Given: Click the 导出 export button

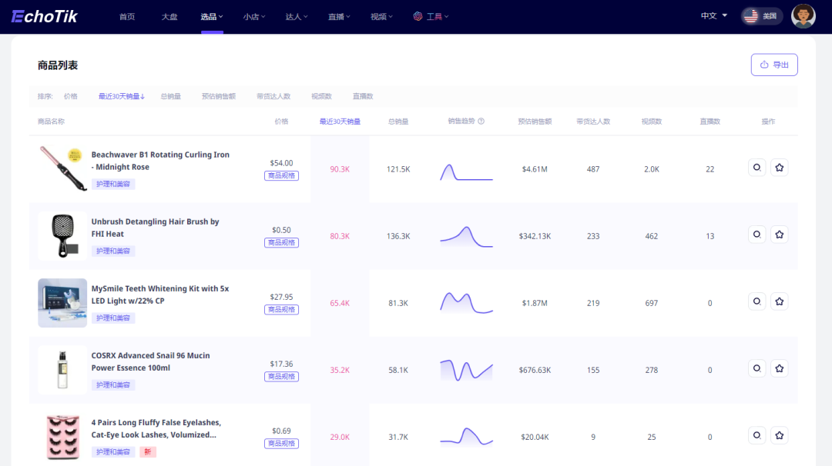Looking at the screenshot, I should coord(774,65).
